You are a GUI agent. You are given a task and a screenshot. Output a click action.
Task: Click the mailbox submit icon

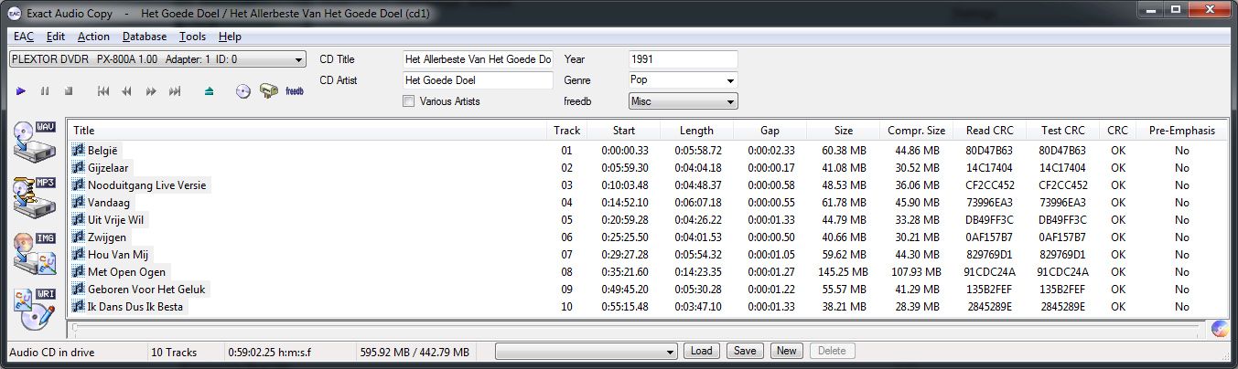tap(269, 91)
